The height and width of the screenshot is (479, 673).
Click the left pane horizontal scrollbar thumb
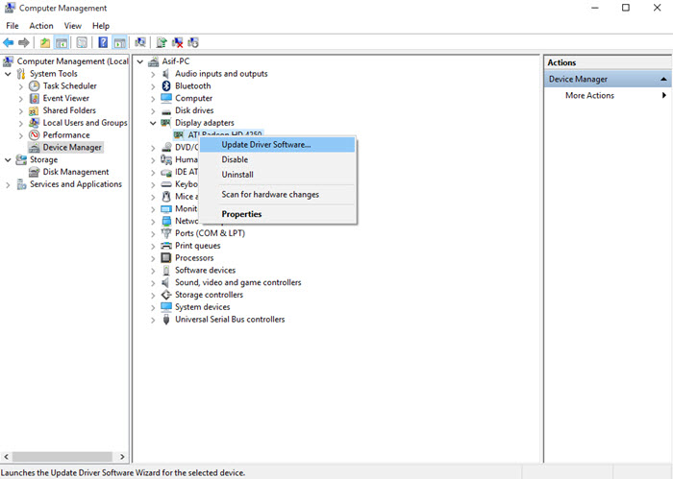point(62,457)
